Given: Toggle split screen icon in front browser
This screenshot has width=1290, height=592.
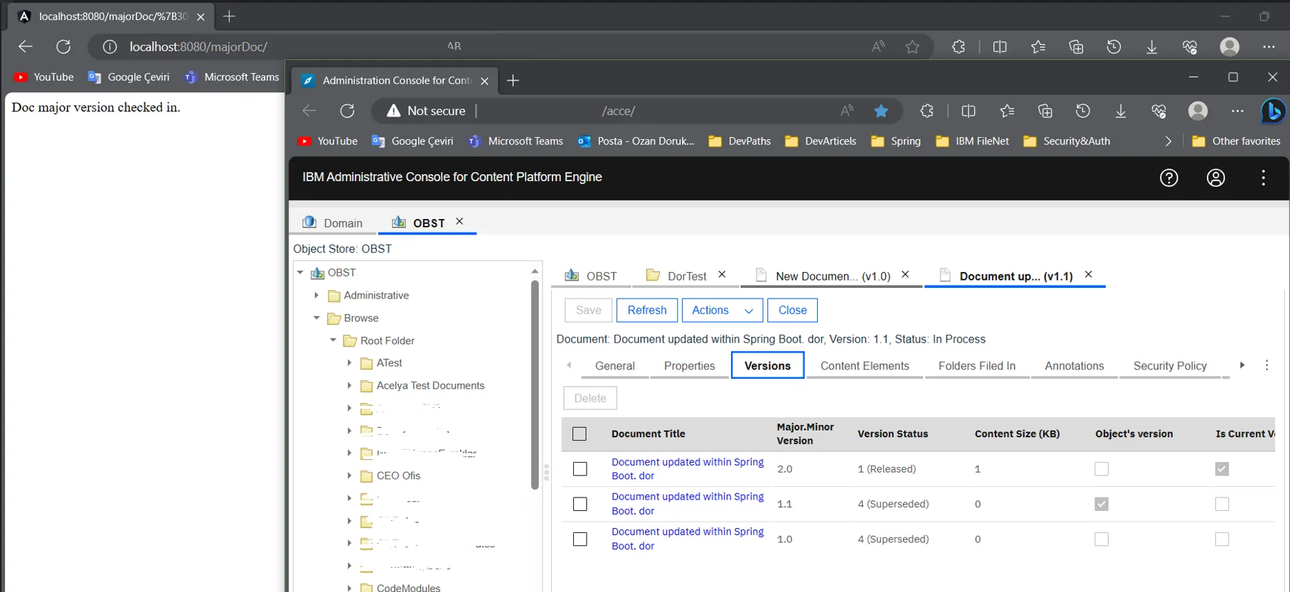Looking at the screenshot, I should [968, 111].
